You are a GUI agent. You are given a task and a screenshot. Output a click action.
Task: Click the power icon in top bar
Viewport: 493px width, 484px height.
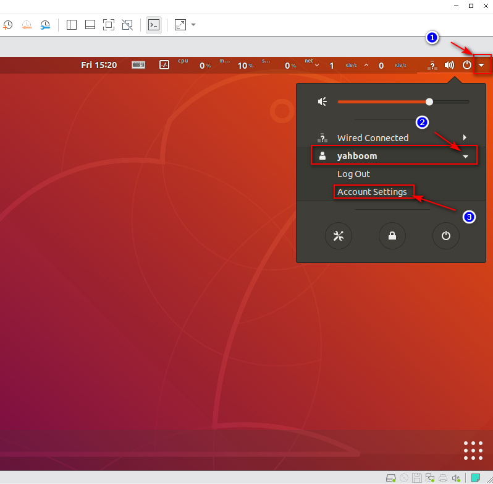467,65
